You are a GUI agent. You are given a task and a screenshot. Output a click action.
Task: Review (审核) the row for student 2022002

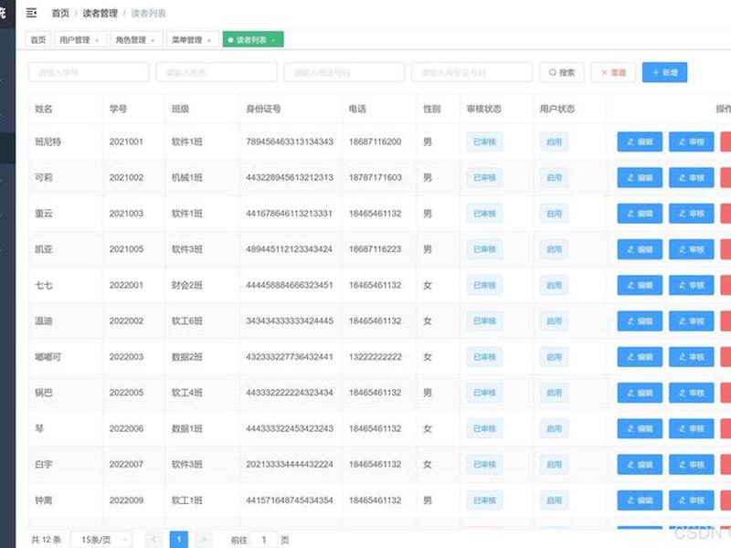click(692, 321)
